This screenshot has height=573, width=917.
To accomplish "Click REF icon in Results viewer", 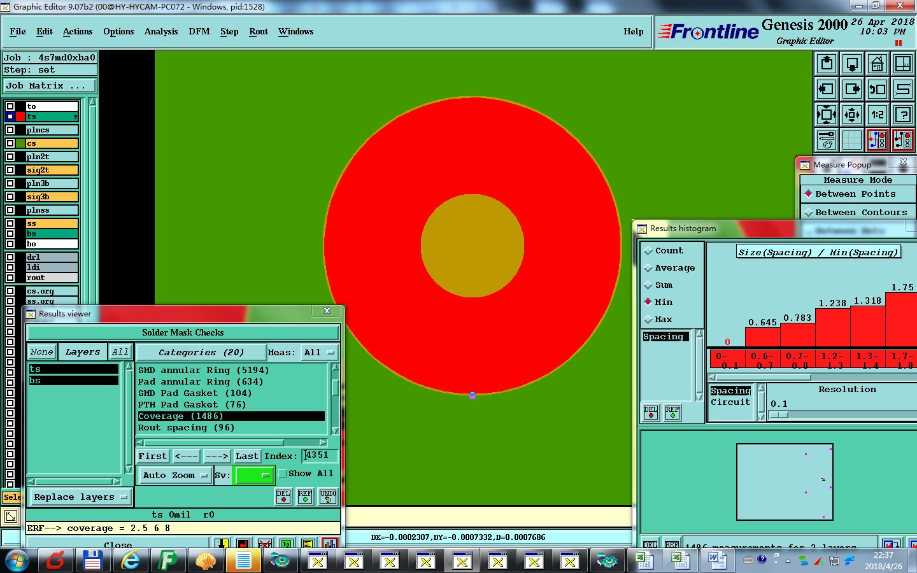I will 305,497.
